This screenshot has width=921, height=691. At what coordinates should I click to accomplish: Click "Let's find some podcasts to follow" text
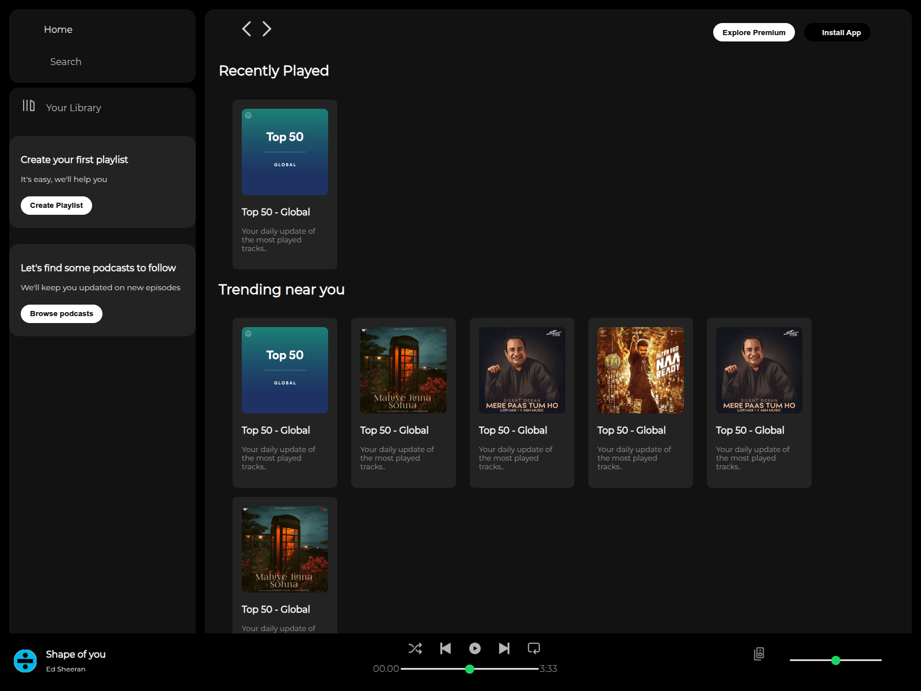tap(98, 268)
